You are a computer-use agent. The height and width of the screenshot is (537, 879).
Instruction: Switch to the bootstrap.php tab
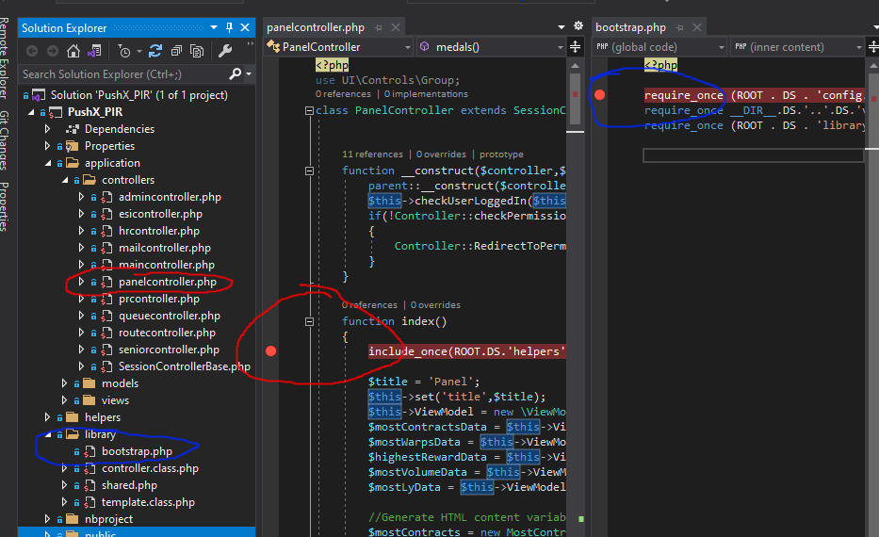(630, 28)
